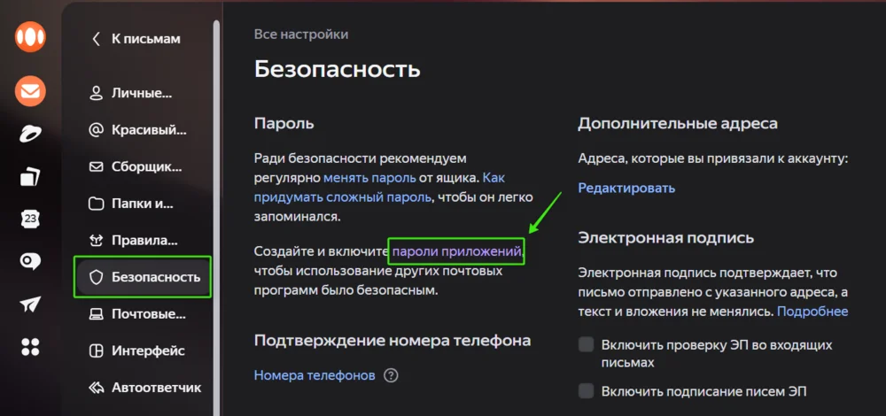Viewport: 886px width, 416px height.
Task: Click the help question mark near Номера телефонов
Action: [x=391, y=375]
